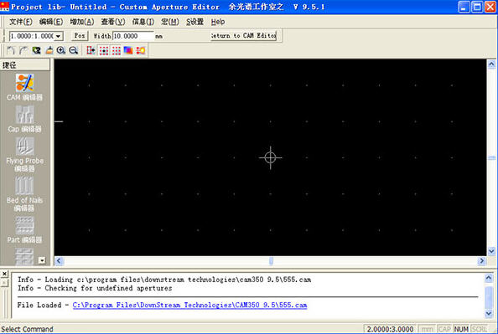Toggle the object snap icon in toolbar
The image size is (498, 334).
point(91,50)
